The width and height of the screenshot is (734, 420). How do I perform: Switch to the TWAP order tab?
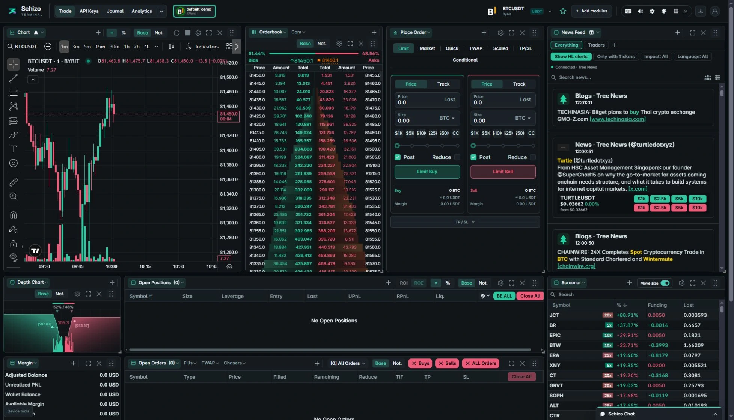(x=476, y=48)
